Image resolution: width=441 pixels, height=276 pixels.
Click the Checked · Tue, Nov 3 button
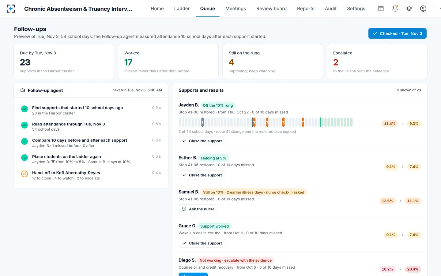pyautogui.click(x=398, y=33)
